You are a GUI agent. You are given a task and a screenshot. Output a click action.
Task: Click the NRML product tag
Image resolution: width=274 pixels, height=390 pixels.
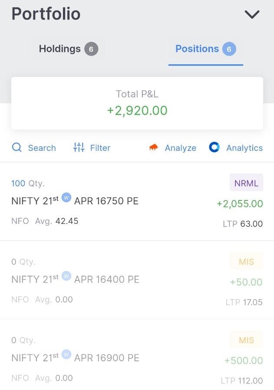click(246, 183)
